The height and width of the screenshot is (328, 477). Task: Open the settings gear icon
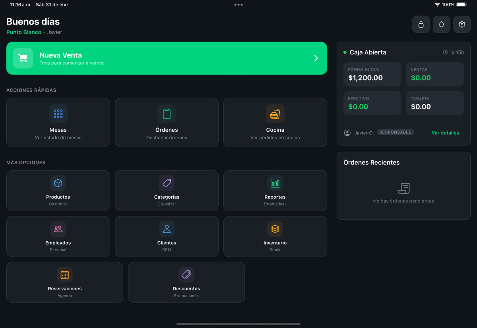click(461, 24)
